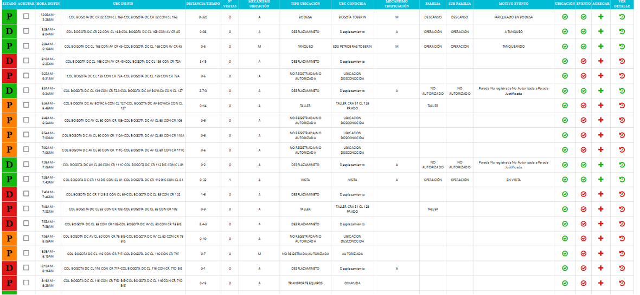
Task: Click the 0-320 distance/time cell
Action: 203,17
